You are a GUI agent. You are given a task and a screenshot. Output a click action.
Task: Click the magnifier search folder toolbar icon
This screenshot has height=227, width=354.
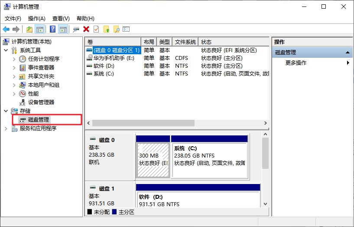pos(116,29)
